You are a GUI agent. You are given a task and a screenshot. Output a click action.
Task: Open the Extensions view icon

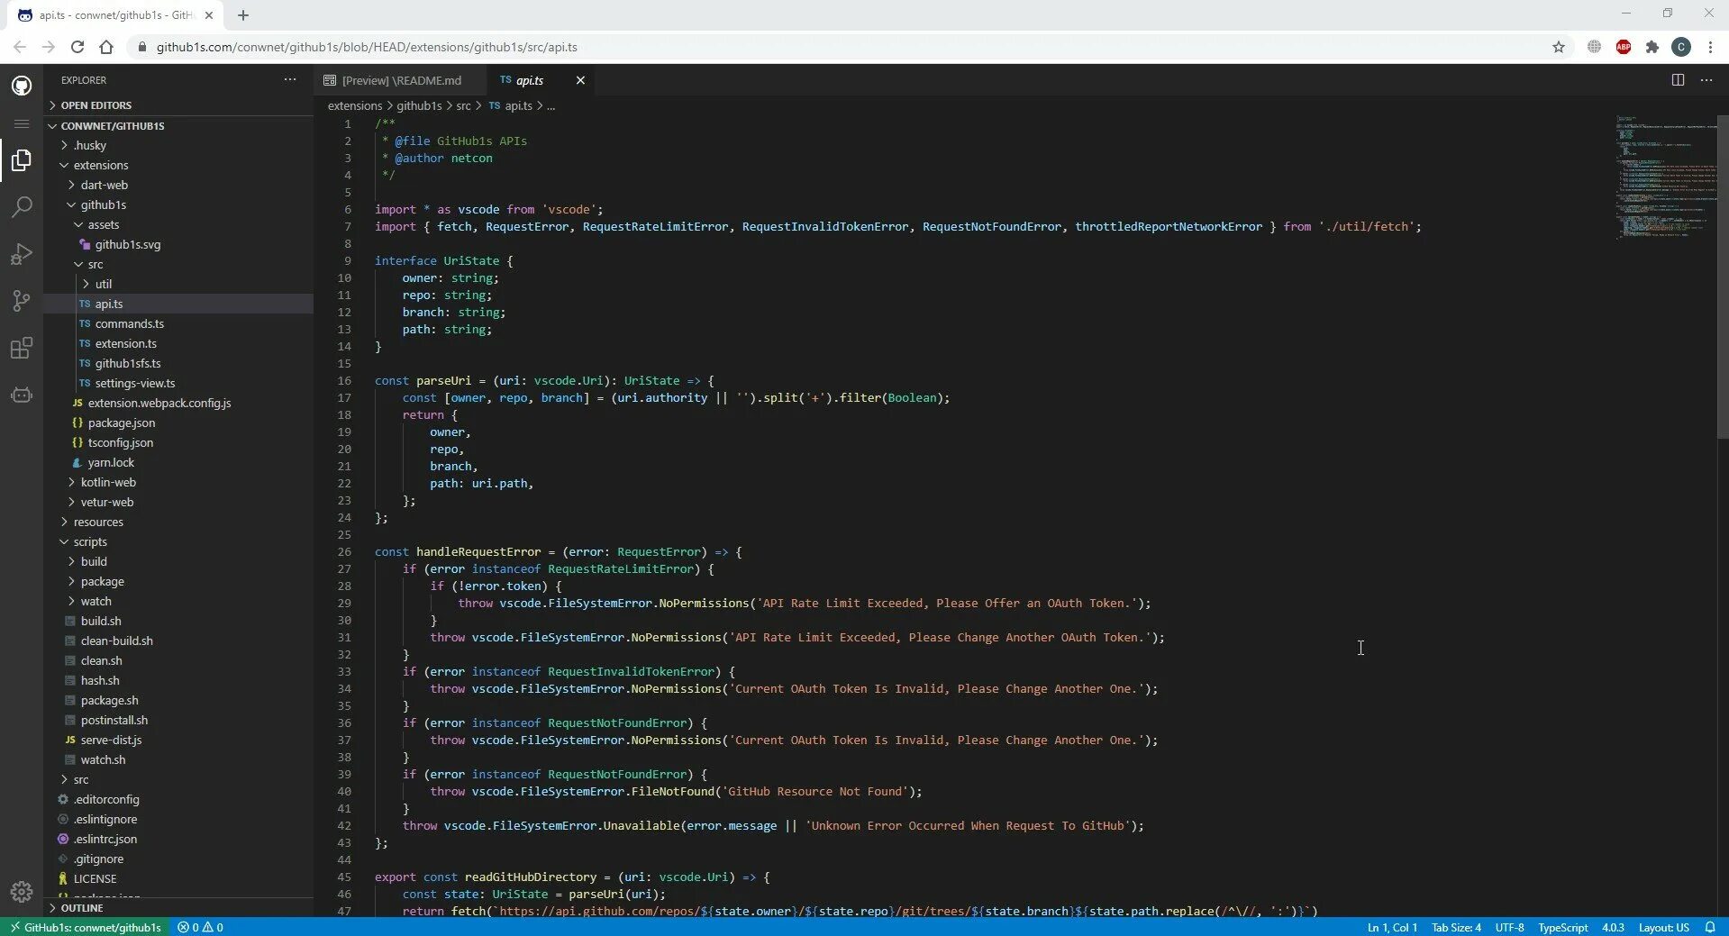22,348
